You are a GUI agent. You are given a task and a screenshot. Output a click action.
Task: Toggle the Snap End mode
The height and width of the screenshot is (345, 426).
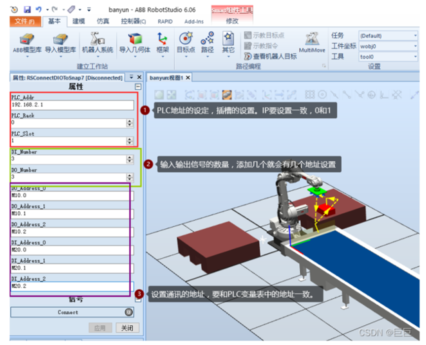[x=347, y=95]
